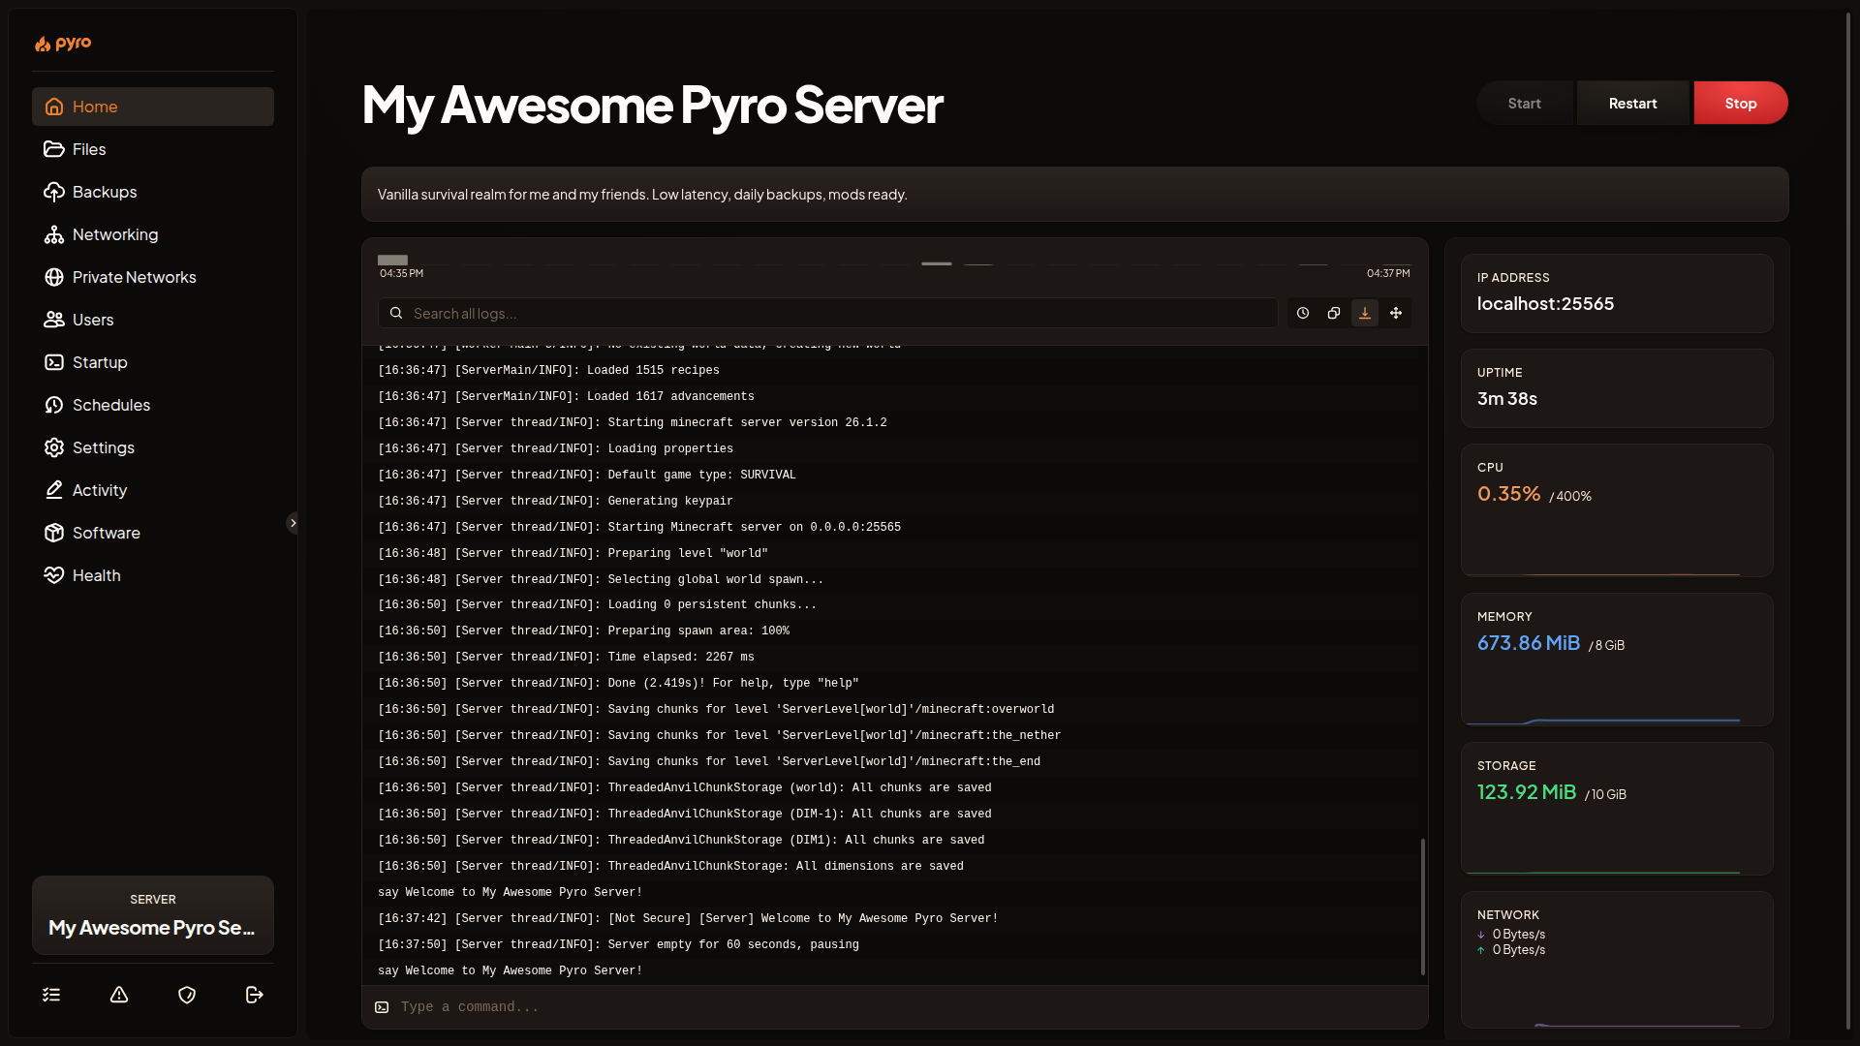
Task: Click the Health heartbeat icon
Action: [x=54, y=575]
